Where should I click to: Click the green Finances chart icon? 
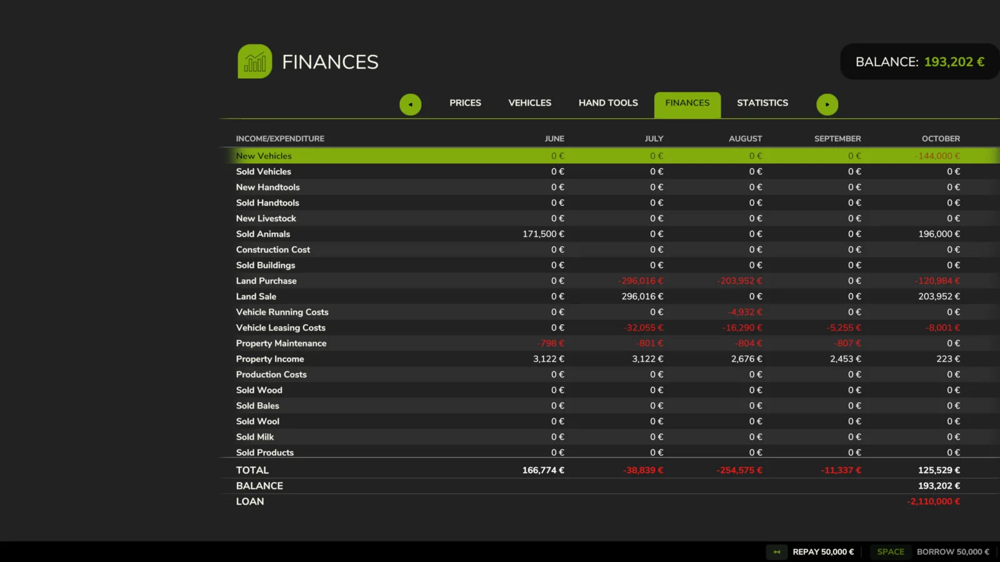click(x=255, y=61)
